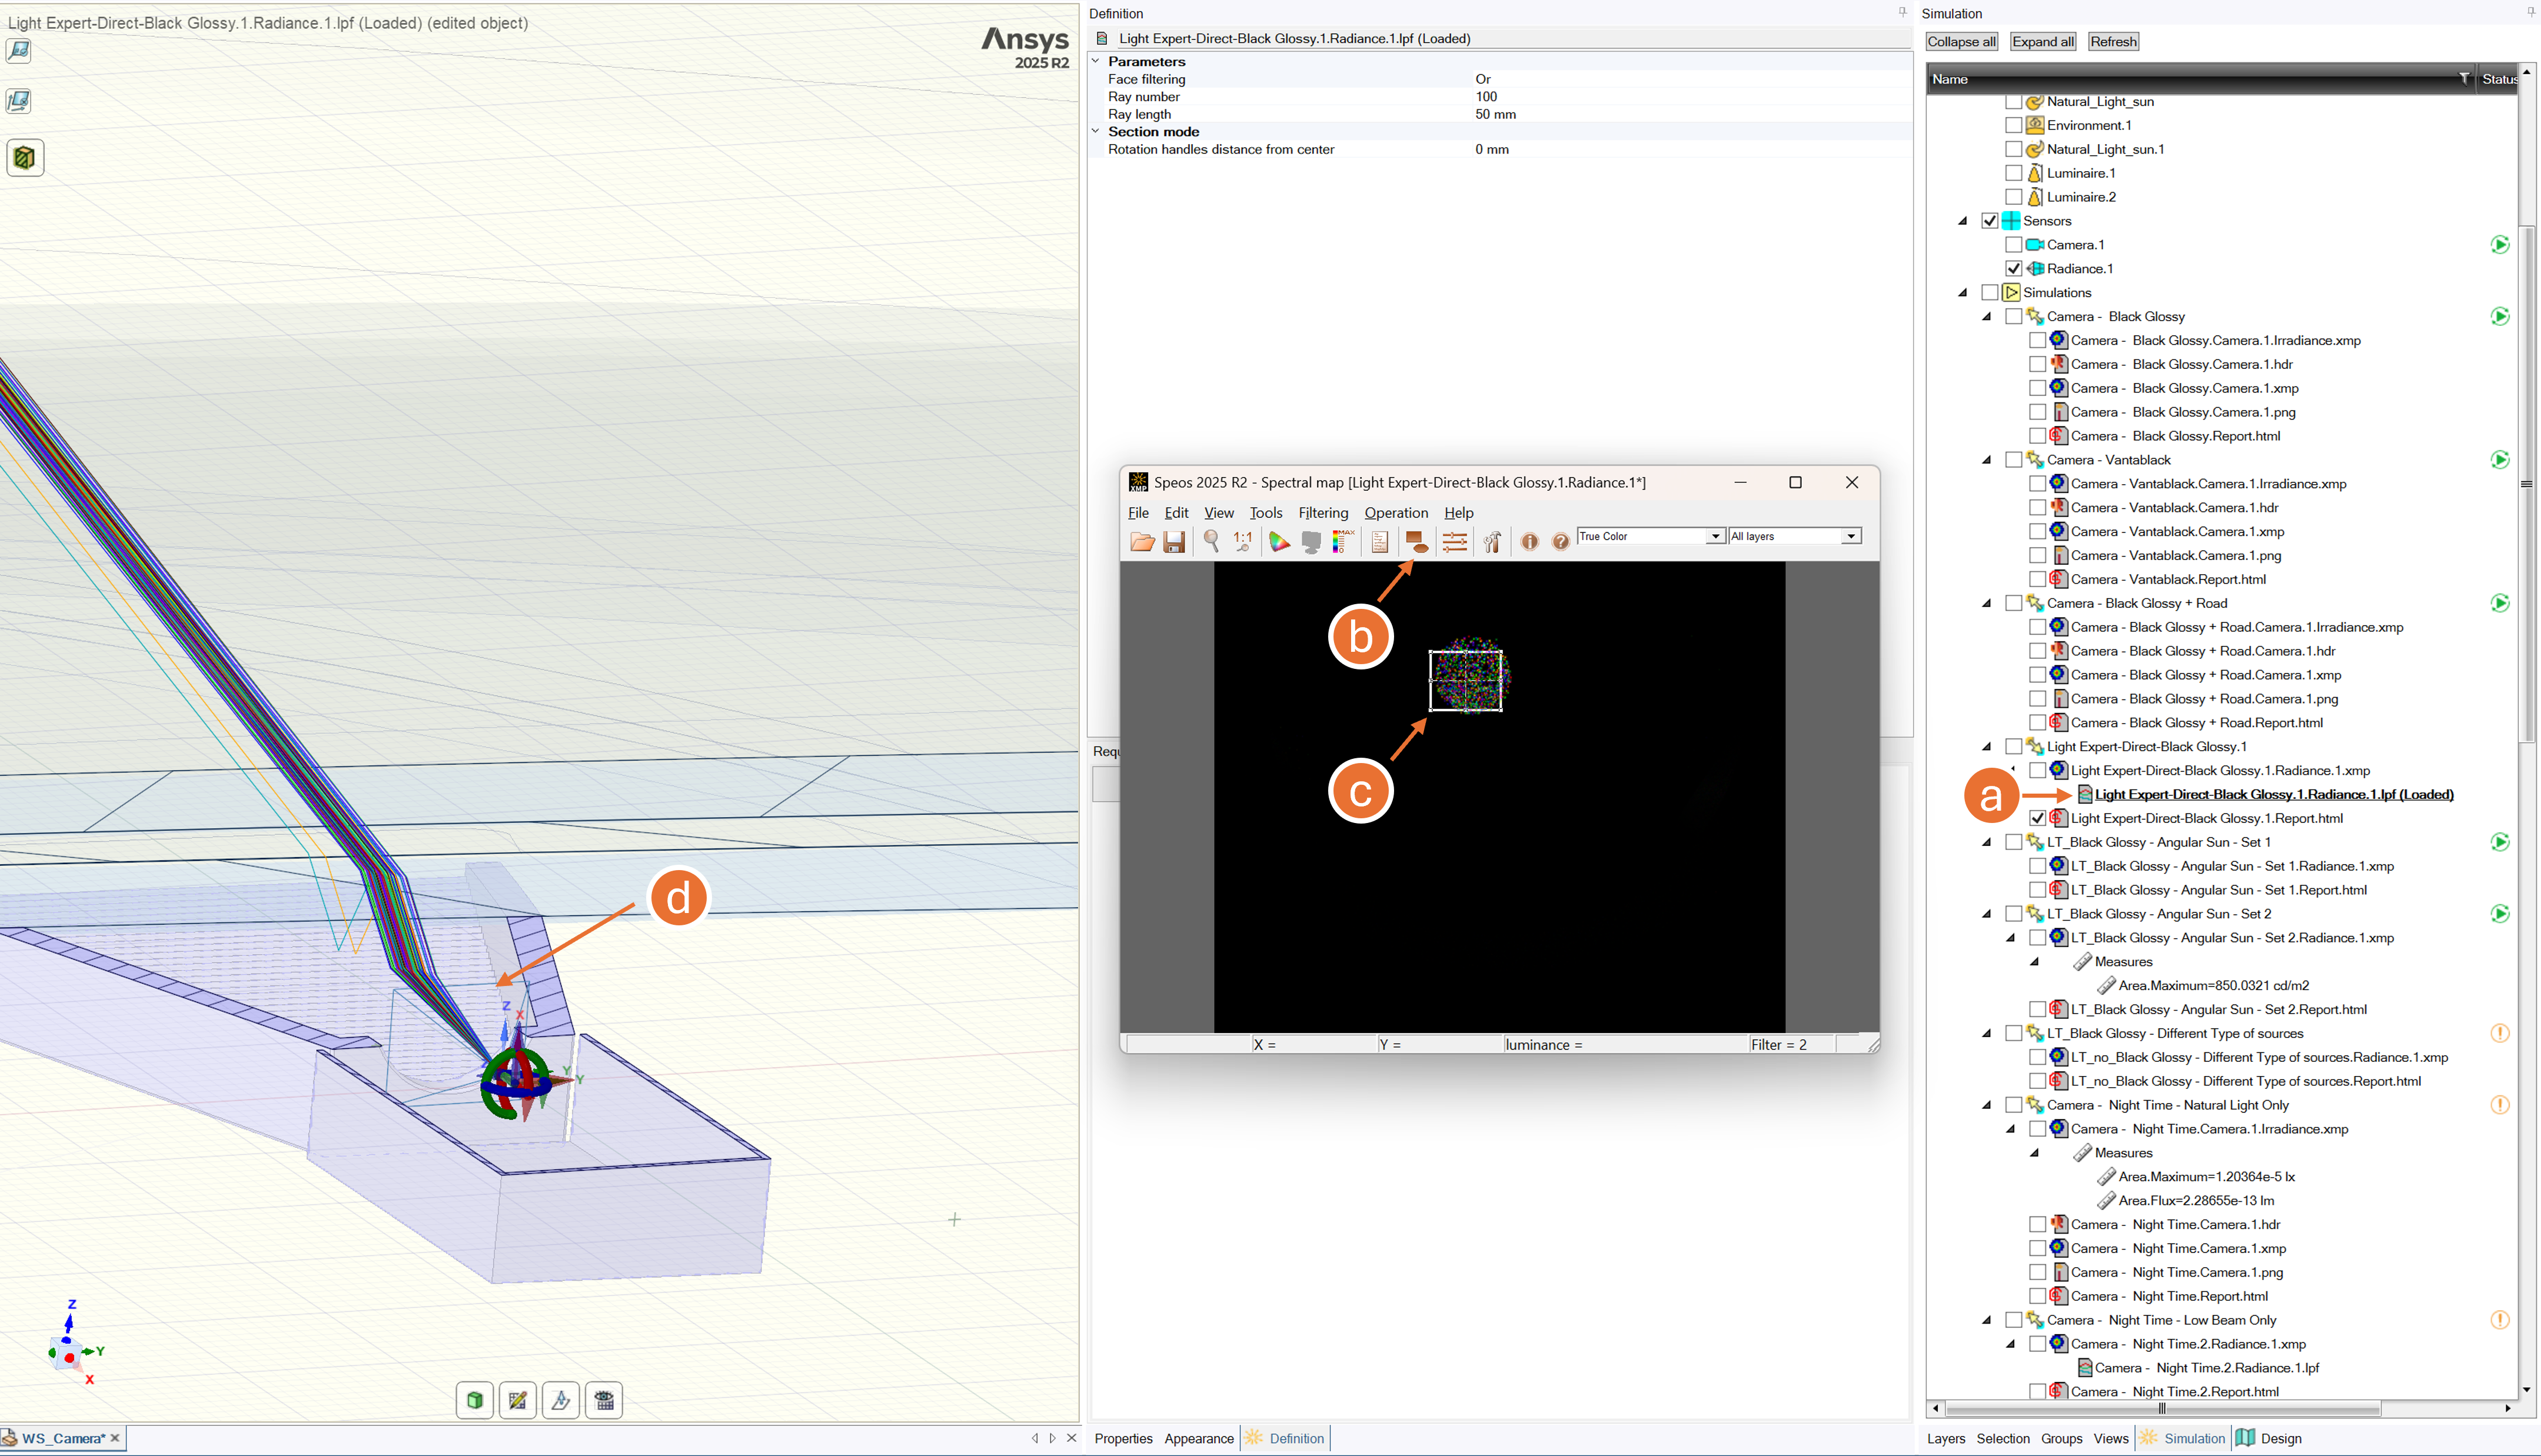
Task: Collapse the Section mode group in Definition
Action: (1096, 131)
